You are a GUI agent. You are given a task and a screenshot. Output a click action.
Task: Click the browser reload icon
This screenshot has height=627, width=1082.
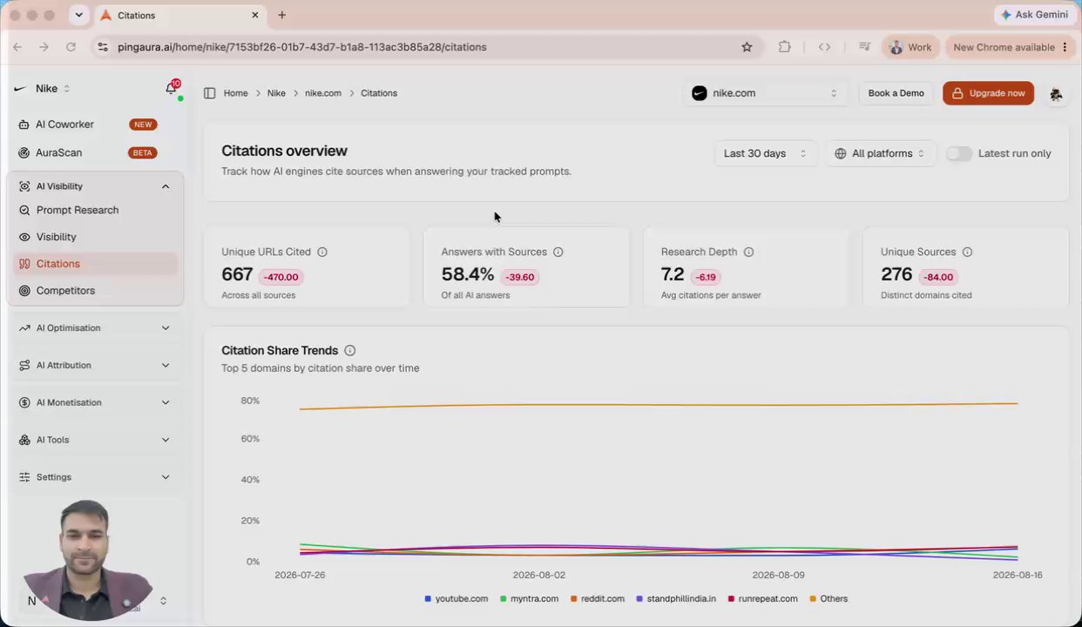71,47
